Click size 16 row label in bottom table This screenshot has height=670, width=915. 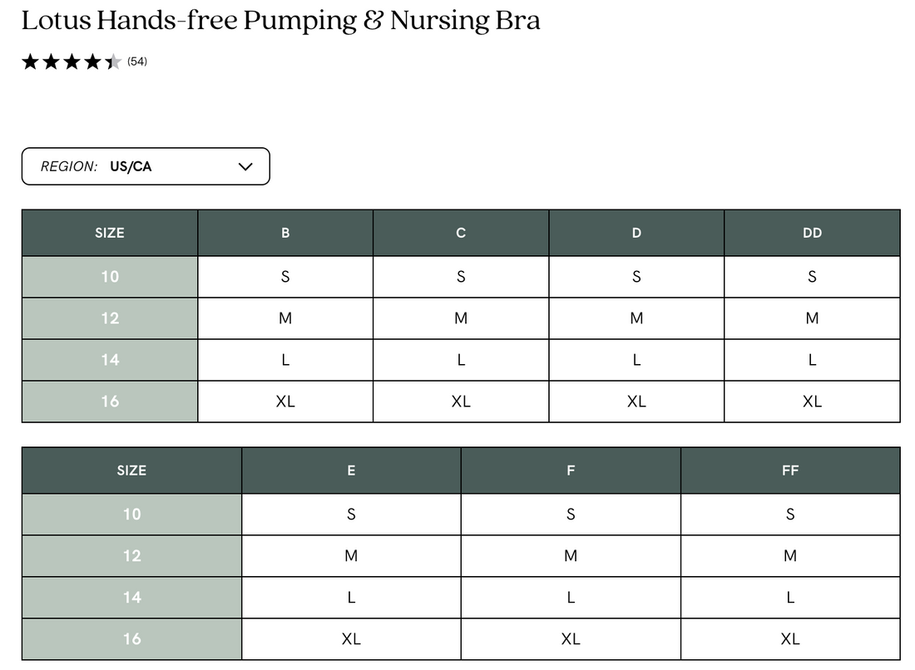(x=131, y=639)
